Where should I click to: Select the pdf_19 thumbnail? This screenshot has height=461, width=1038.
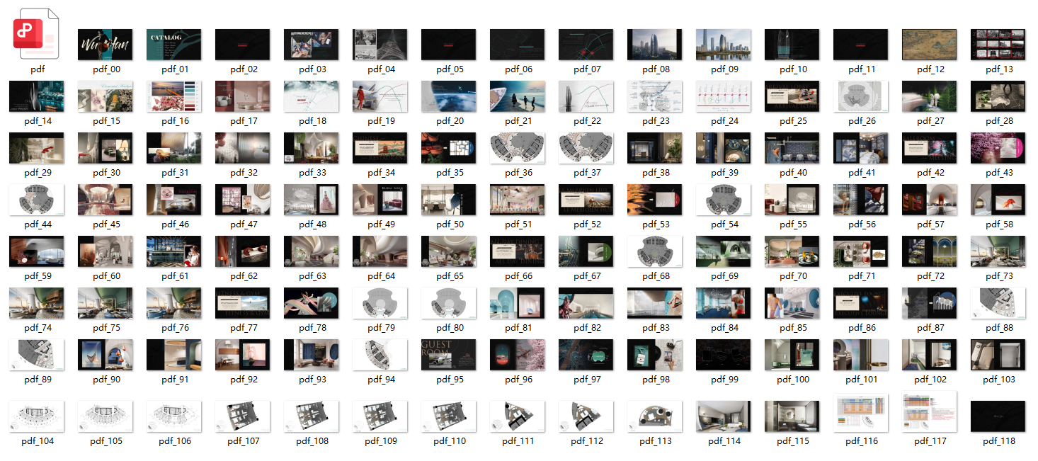pyautogui.click(x=380, y=96)
